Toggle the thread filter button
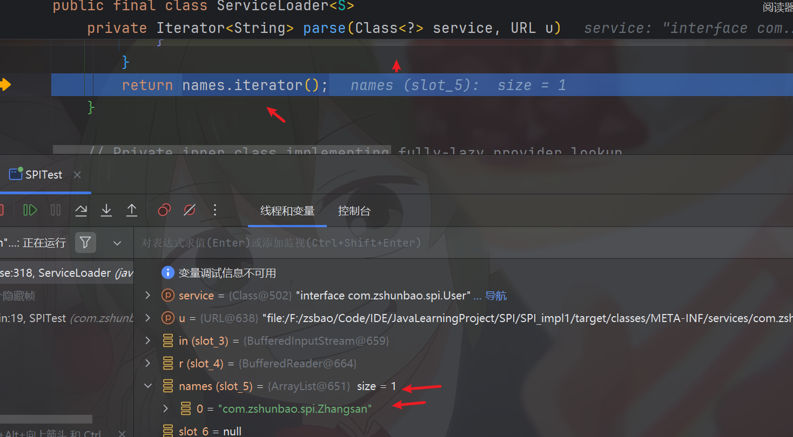The width and height of the screenshot is (793, 437). coord(85,243)
